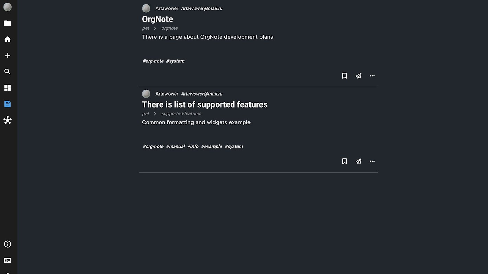Share the supported features note
The width and height of the screenshot is (488, 274).
358,161
